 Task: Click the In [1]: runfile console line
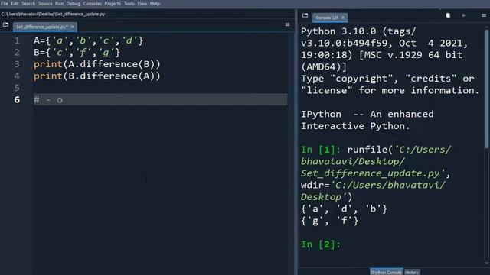pyautogui.click(x=376, y=150)
